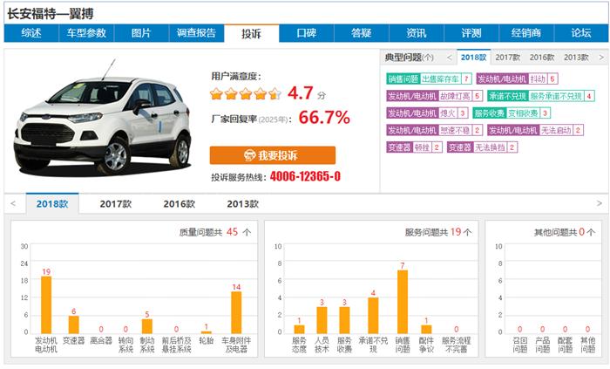
Task: Click the white Ford EcoSport car image
Action: pyautogui.click(x=103, y=119)
